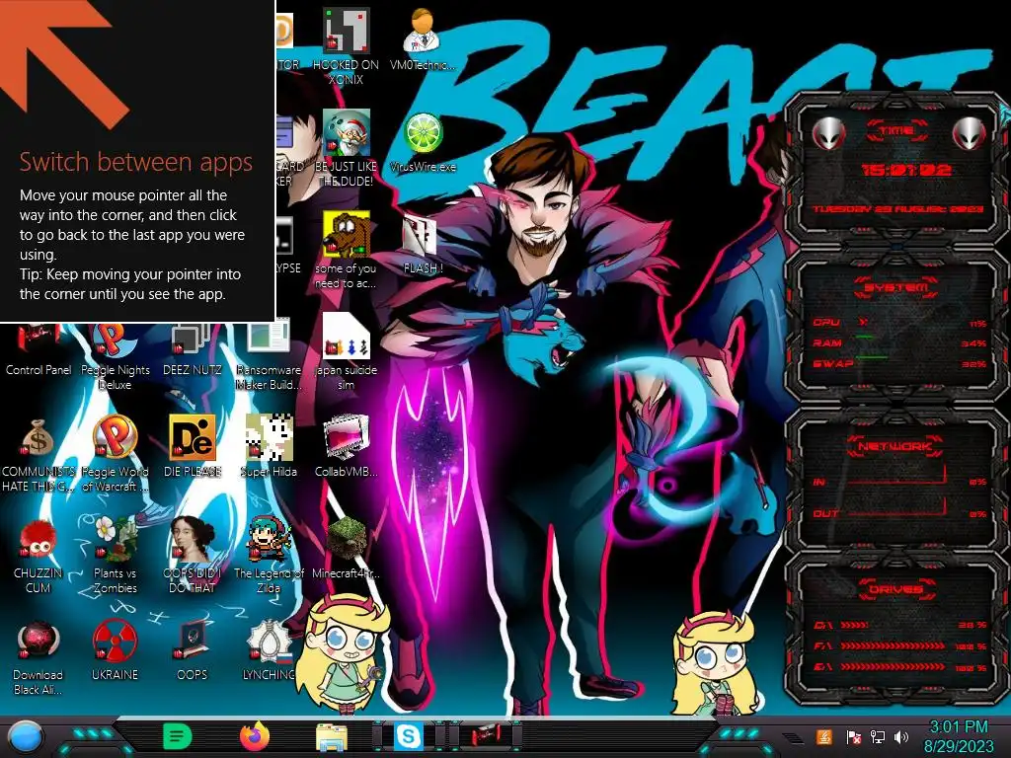Open the DEEZ NUTZ desktop icon
Screen dimensions: 1011x758
[192, 348]
